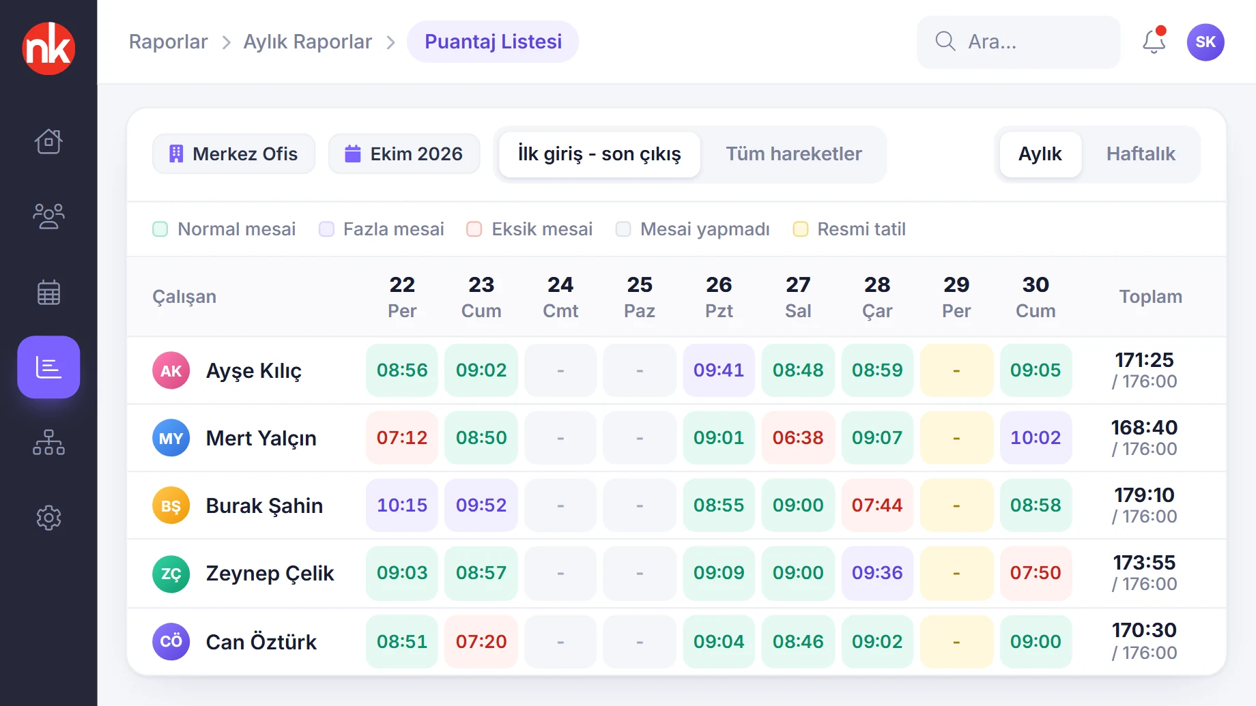1256x706 pixels.
Task: Open notifications bell icon
Action: tap(1154, 42)
